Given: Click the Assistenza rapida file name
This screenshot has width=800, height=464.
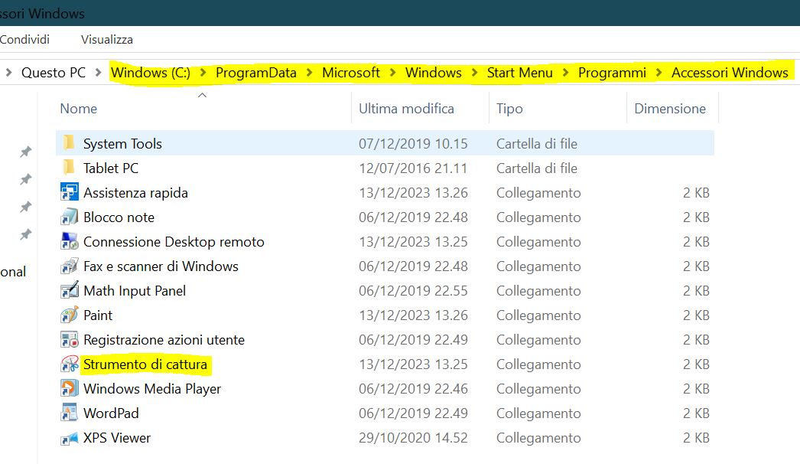Looking at the screenshot, I should tap(135, 193).
